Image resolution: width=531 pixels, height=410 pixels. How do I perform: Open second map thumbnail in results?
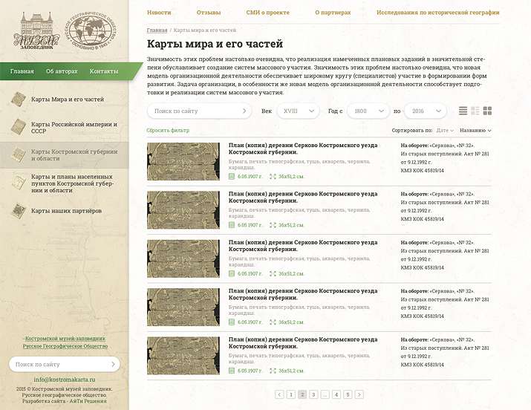click(x=183, y=210)
